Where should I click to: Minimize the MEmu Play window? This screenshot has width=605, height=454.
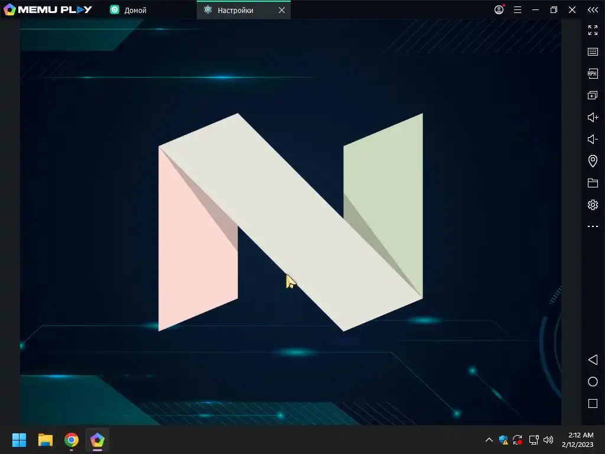(x=535, y=10)
